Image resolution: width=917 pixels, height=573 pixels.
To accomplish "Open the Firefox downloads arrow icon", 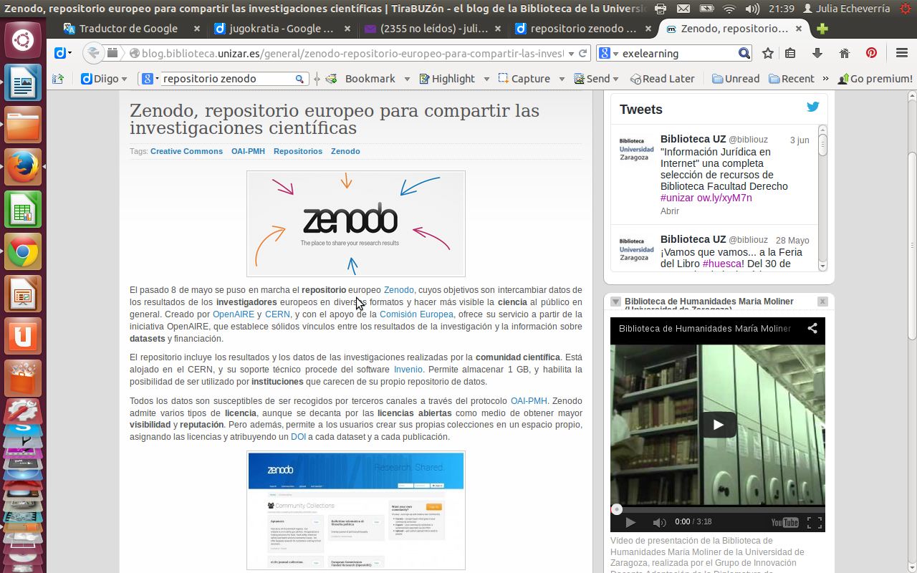I will [x=817, y=54].
